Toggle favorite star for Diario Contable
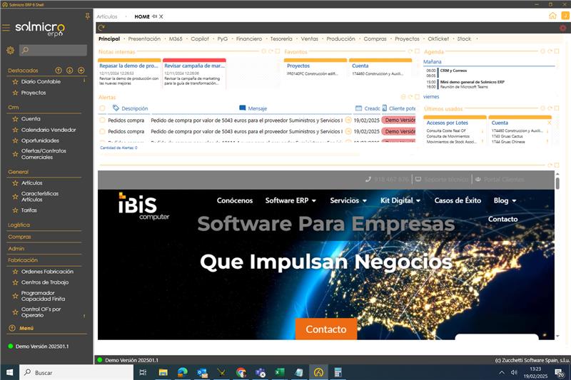The image size is (571, 380). (x=15, y=82)
